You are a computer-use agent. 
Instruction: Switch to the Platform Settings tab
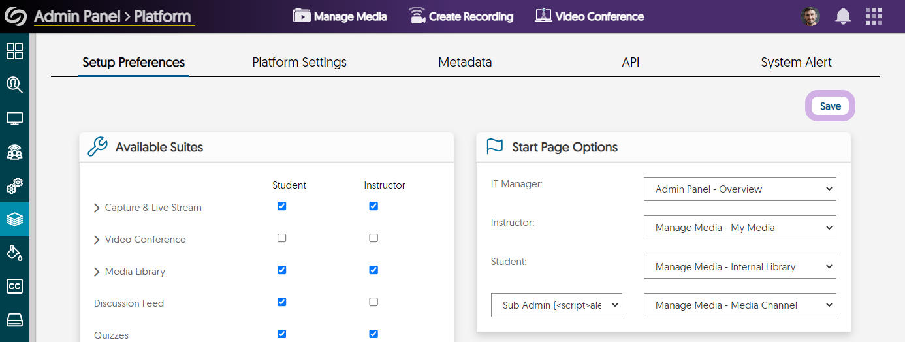tap(299, 63)
